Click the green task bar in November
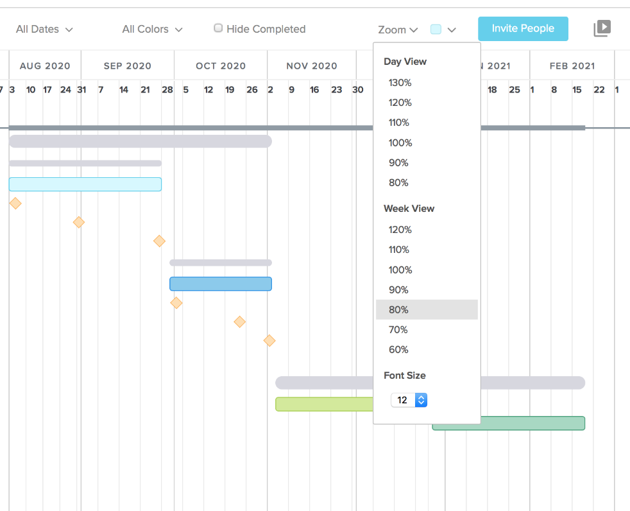Screen dimensions: 630x511 (321, 404)
